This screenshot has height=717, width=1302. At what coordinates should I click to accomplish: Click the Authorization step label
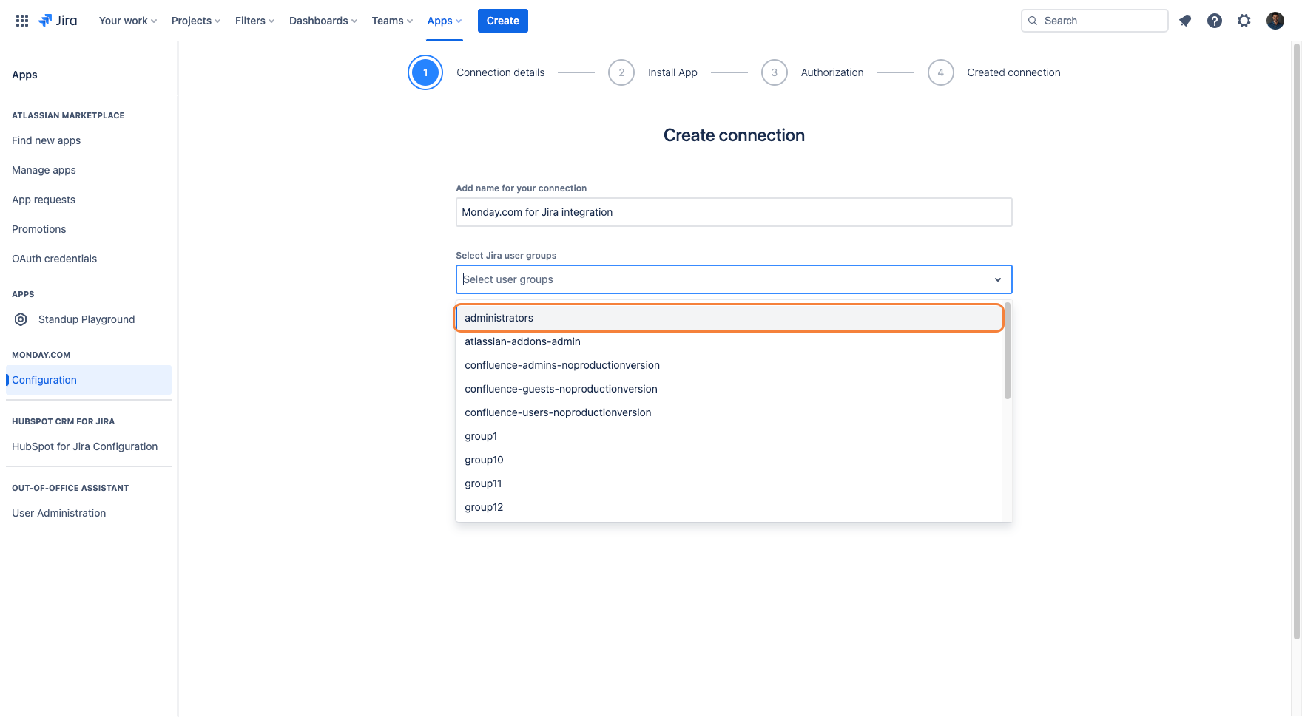pyautogui.click(x=832, y=72)
